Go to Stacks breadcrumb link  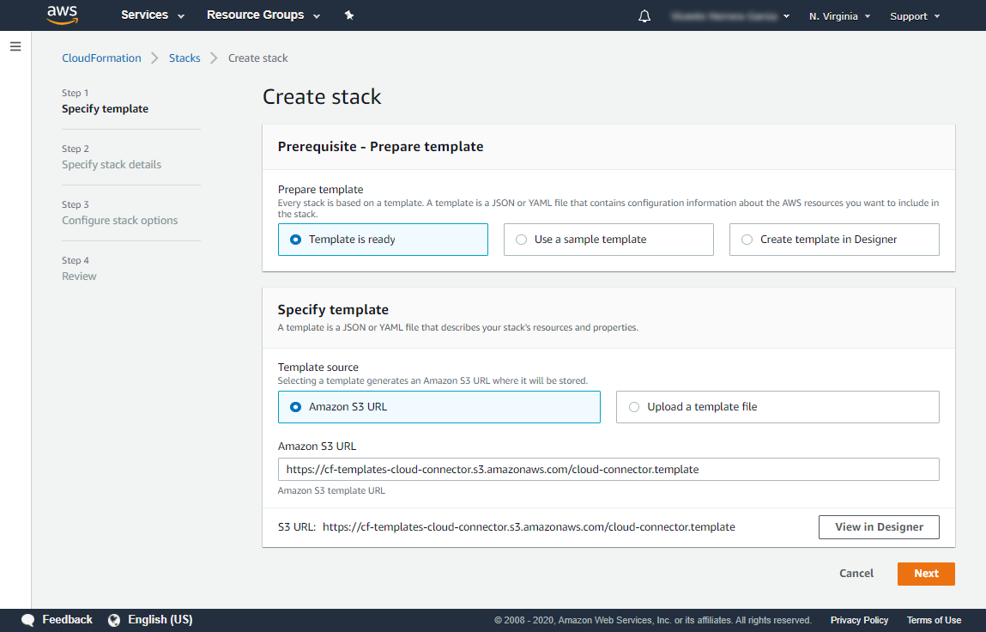(x=184, y=58)
